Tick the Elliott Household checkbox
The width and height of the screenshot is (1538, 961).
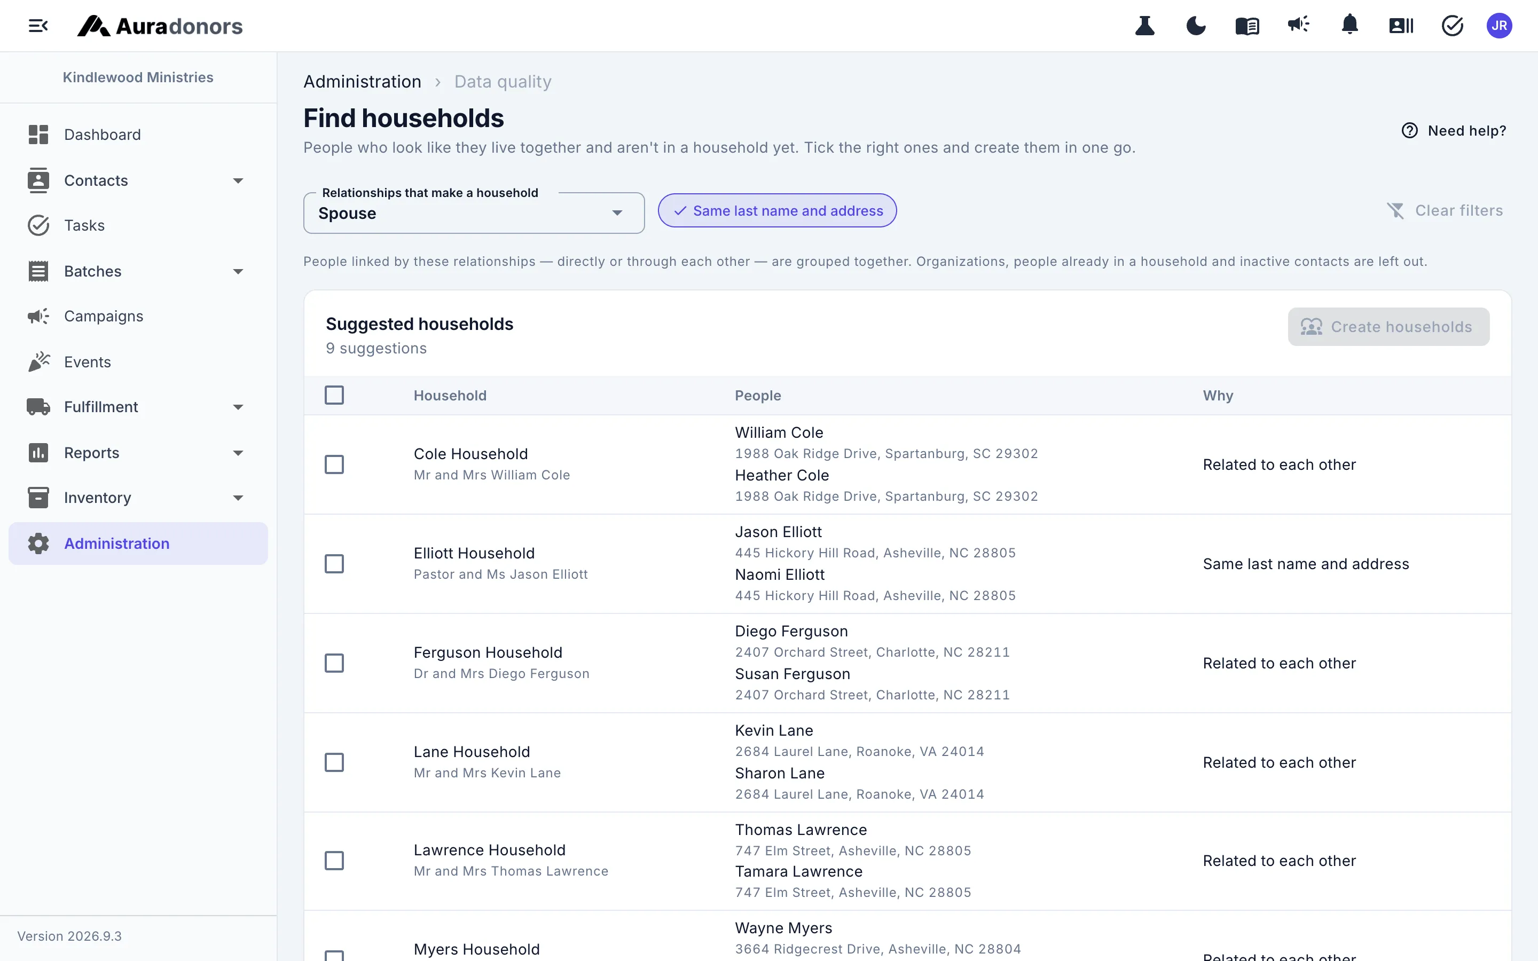click(334, 564)
